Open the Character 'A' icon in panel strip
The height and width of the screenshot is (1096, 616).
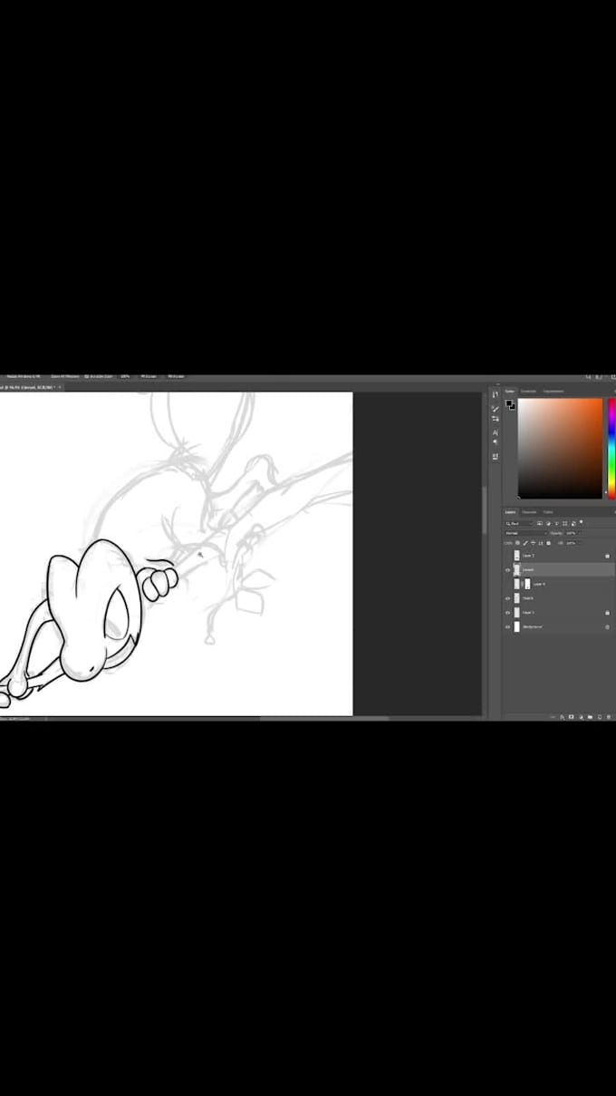[x=496, y=433]
